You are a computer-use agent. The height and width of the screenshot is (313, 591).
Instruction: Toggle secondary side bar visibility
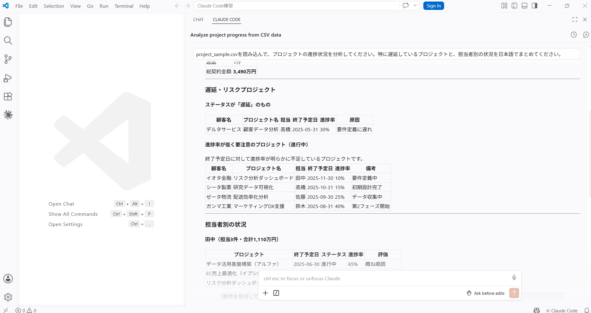click(535, 6)
